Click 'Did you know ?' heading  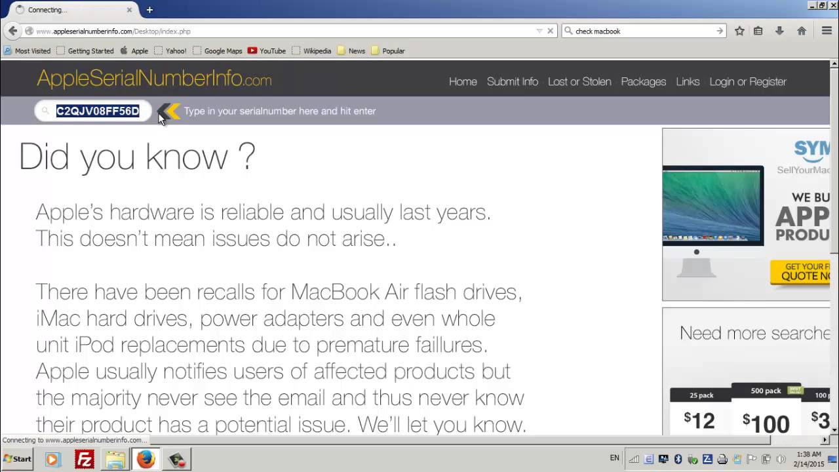point(136,157)
